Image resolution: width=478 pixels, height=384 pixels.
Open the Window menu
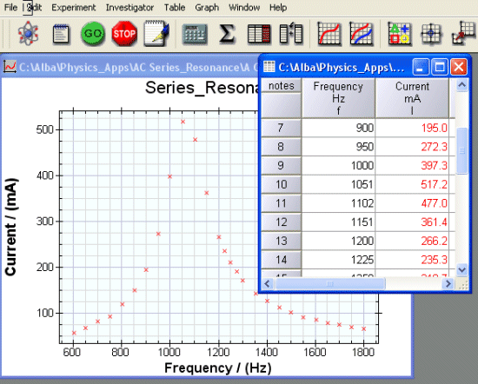pos(244,7)
